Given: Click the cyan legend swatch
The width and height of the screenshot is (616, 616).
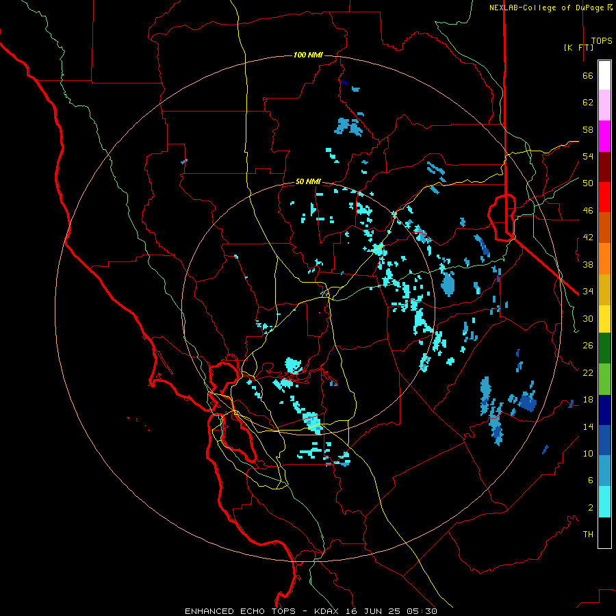Looking at the screenshot, I should pyautogui.click(x=604, y=502).
